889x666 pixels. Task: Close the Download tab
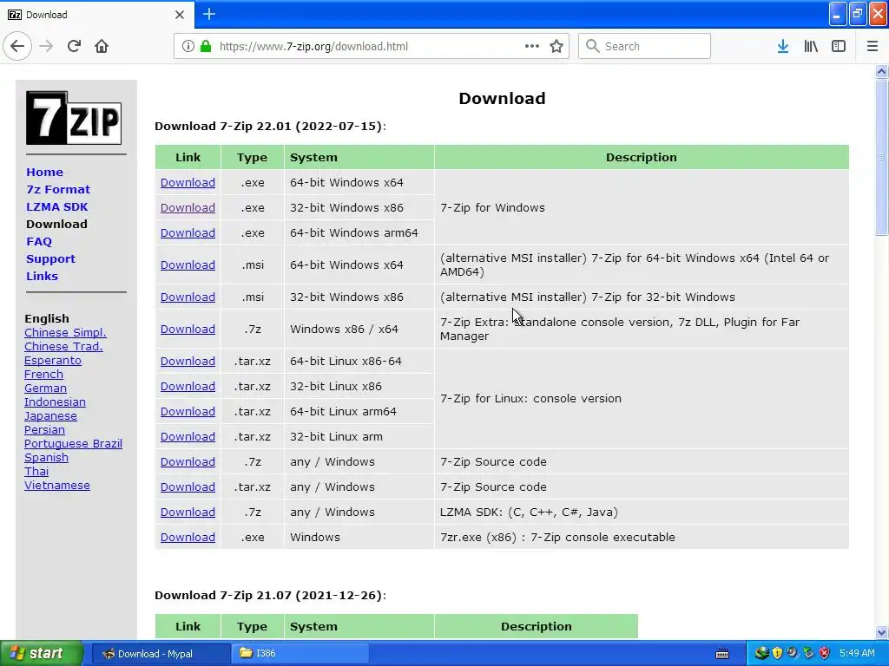click(x=179, y=15)
